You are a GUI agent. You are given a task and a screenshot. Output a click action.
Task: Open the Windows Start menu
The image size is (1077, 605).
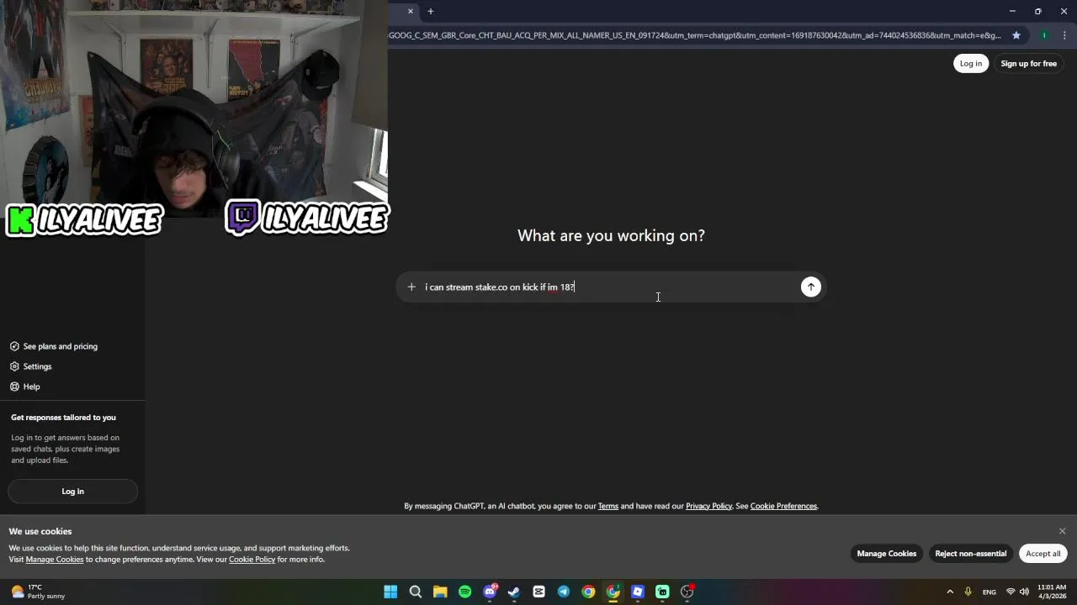(390, 592)
